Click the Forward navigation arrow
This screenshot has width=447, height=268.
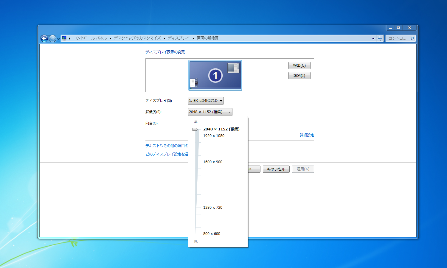pyautogui.click(x=52, y=38)
